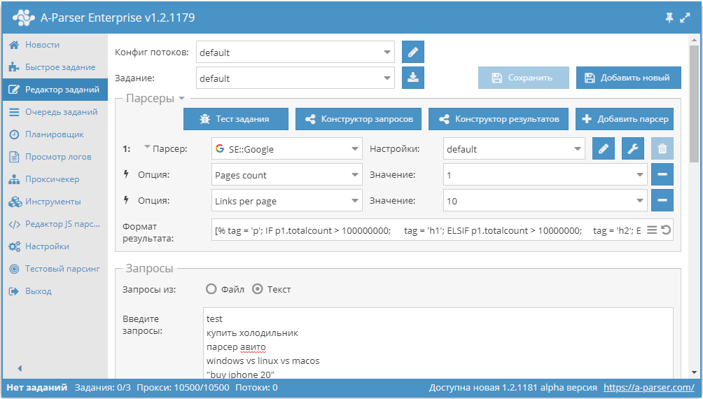
Task: Click vertical scrollbar thumb
Action: tap(694, 104)
